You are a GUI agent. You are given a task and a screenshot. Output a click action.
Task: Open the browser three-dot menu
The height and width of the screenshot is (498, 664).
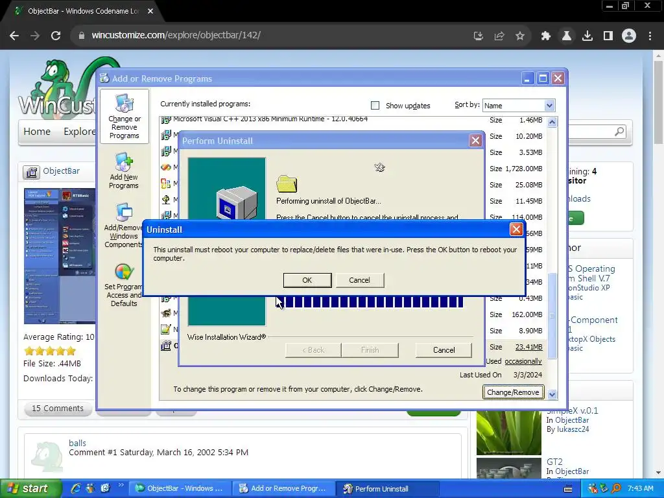[650, 36]
